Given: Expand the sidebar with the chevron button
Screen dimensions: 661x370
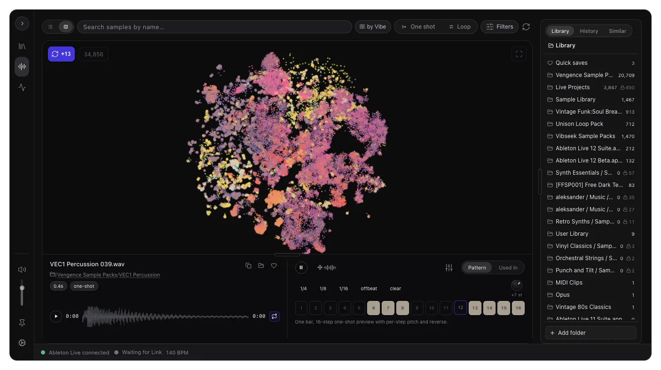Looking at the screenshot, I should click(22, 23).
